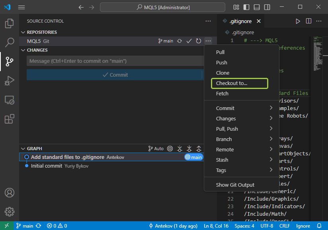Viewport: 328px width, 230px height.
Task: Open the Accounts menu icon
Action: pos(10,193)
